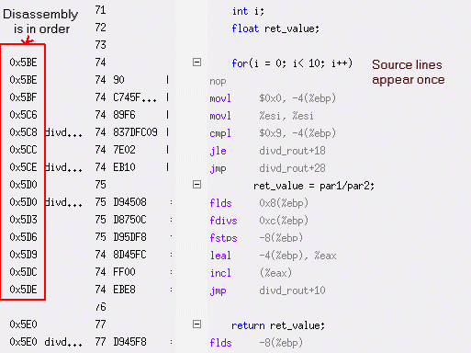Click address 0x5D6

[23, 237]
